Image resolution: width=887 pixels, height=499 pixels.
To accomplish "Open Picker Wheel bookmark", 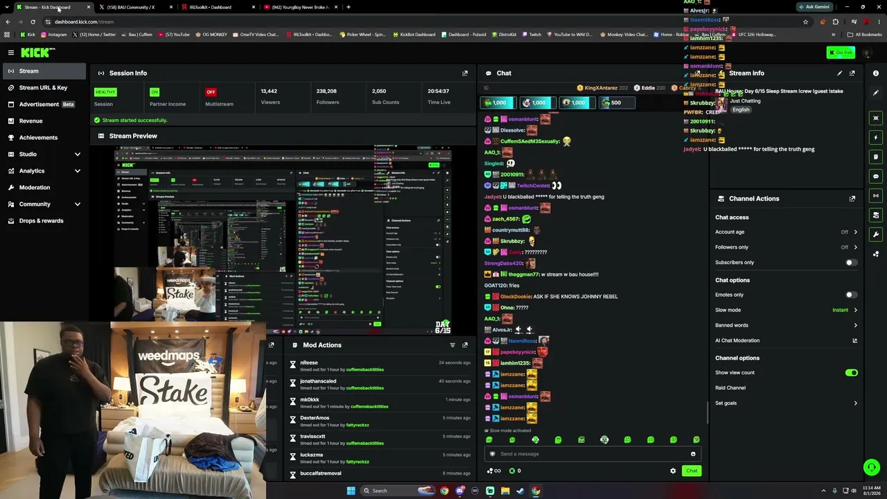I will point(362,35).
